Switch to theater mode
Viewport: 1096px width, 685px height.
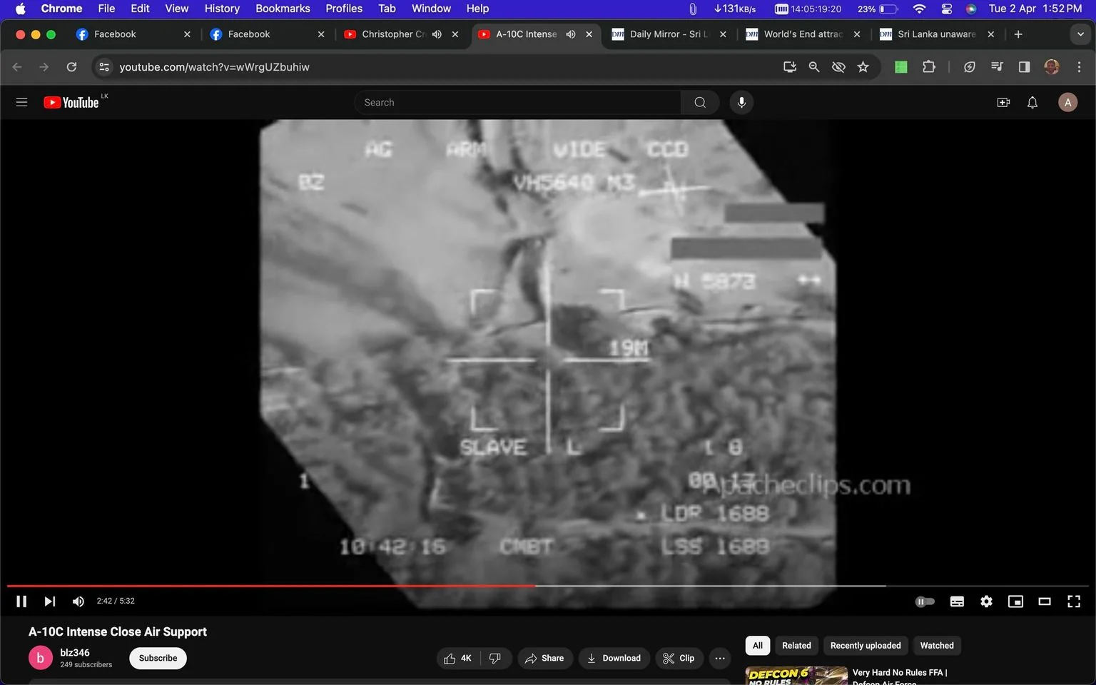[1045, 602]
